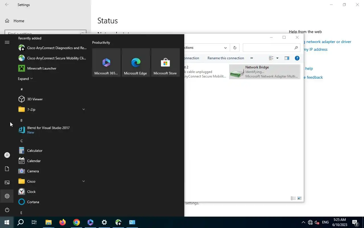Open Pictures icon in Start sidebar
The height and width of the screenshot is (228, 364).
7,182
